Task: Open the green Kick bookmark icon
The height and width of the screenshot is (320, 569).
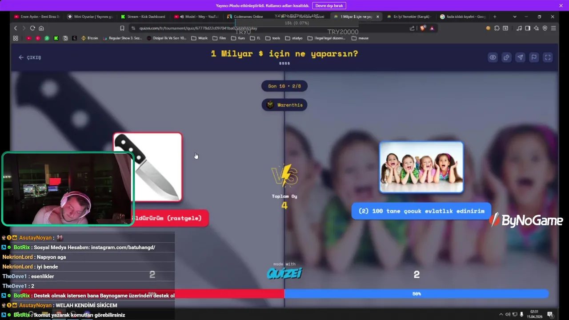Action: 56,38
